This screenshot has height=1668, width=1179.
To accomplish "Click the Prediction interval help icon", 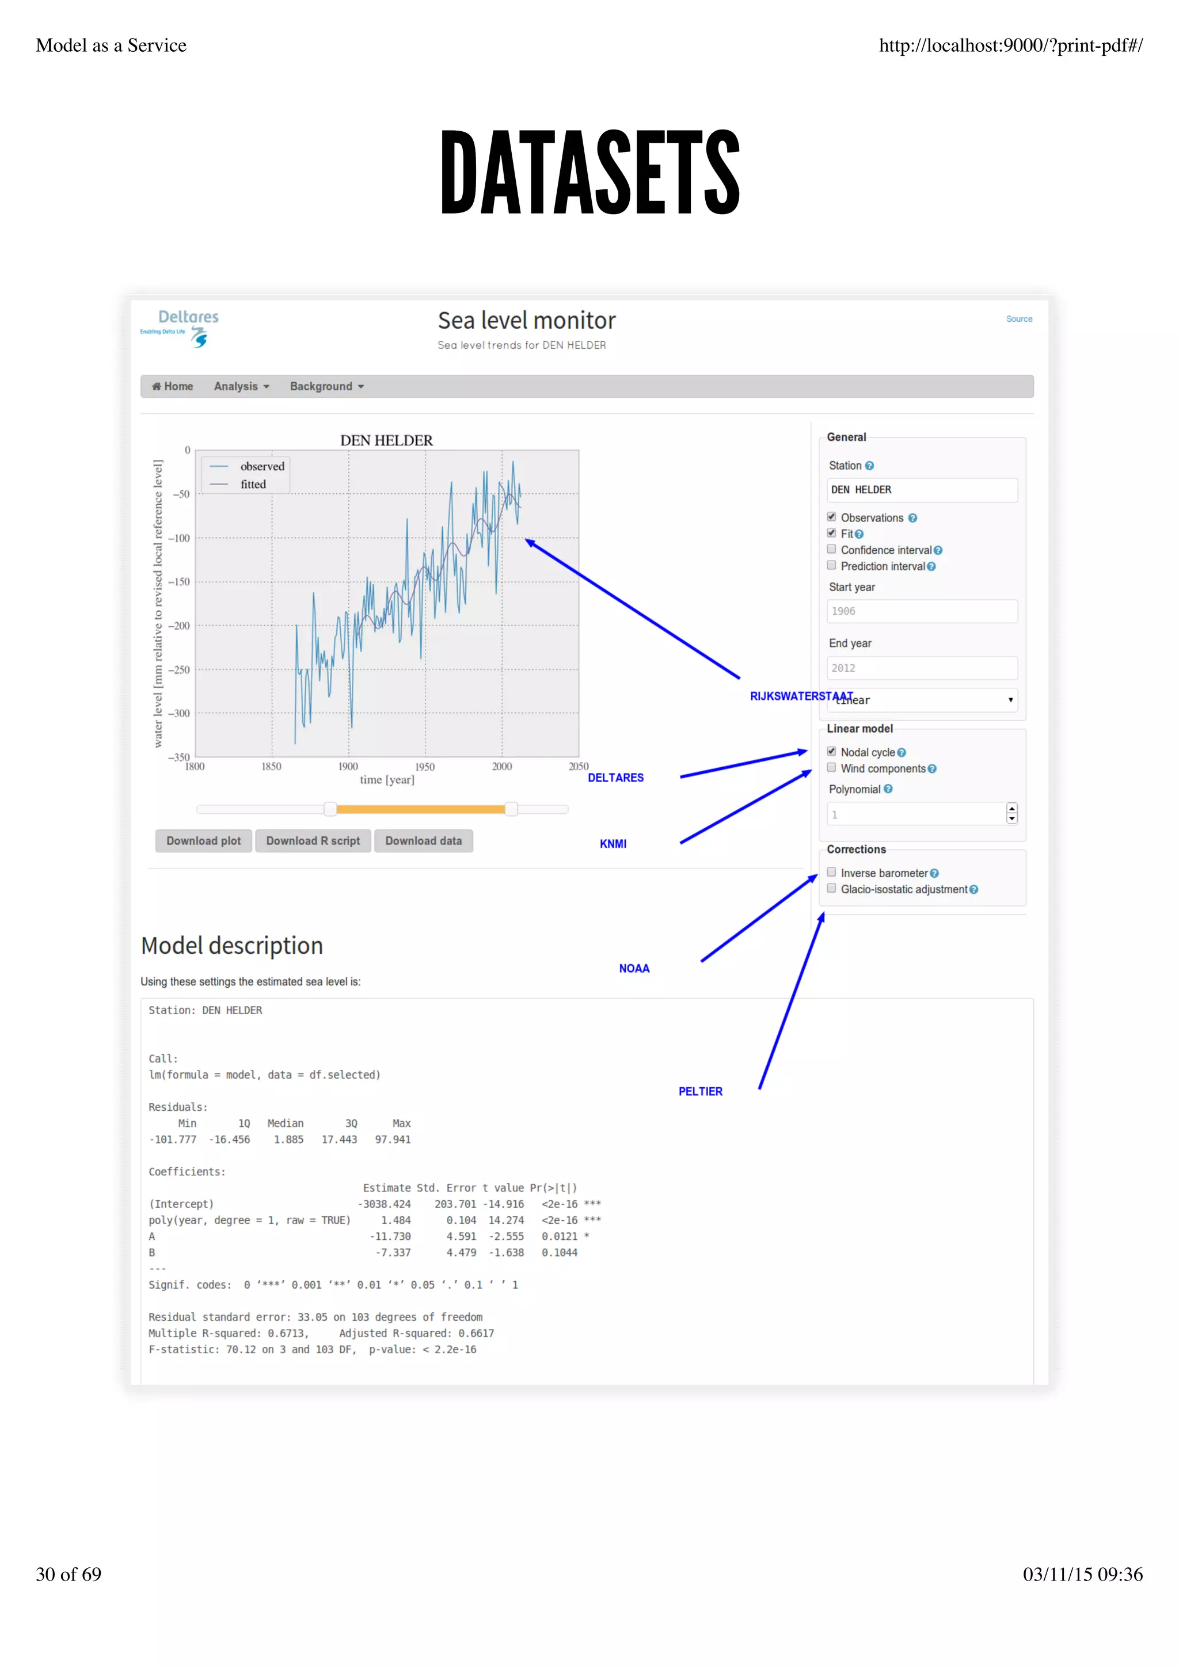I will (930, 567).
